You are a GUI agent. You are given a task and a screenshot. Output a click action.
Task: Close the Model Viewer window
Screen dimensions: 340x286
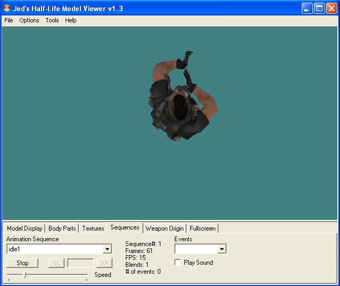(332, 9)
